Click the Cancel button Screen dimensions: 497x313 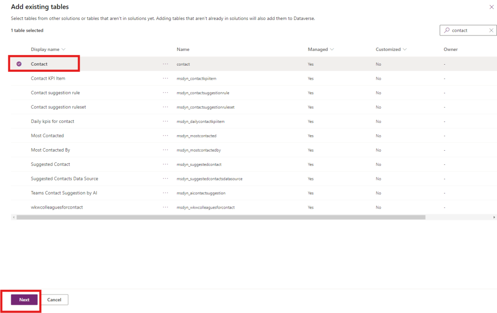click(x=54, y=300)
